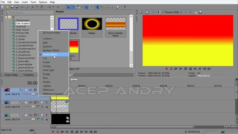Open the Options menu
The width and height of the screenshot is (238, 134).
click(43, 2)
